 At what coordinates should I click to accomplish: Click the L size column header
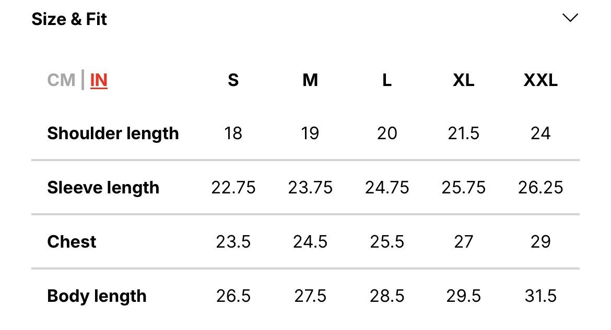(386, 80)
